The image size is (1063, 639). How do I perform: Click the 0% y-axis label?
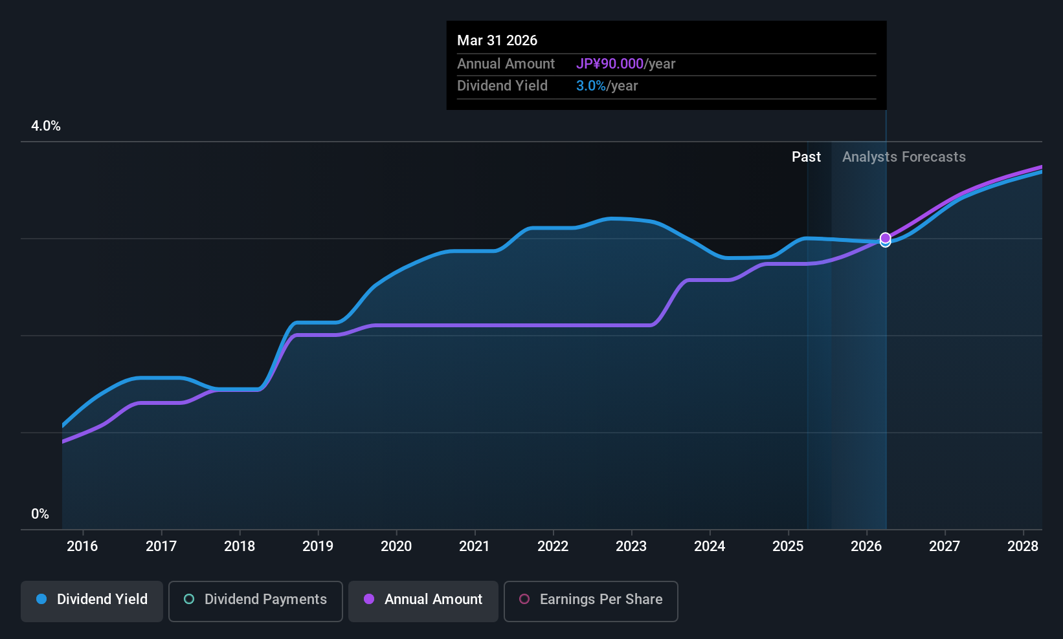pos(40,514)
